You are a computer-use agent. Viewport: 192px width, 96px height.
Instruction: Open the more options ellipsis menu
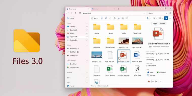(170, 18)
